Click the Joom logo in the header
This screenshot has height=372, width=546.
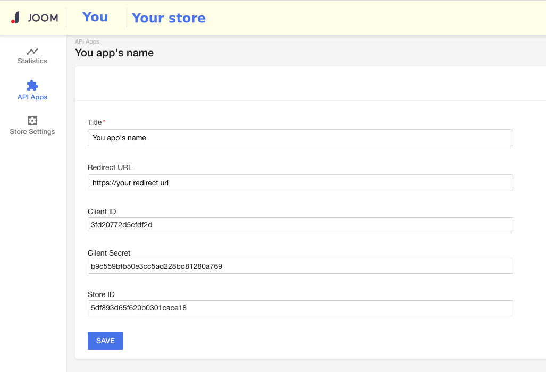(34, 18)
